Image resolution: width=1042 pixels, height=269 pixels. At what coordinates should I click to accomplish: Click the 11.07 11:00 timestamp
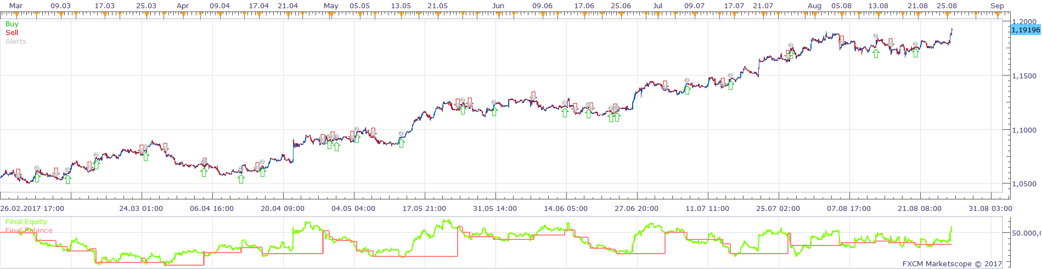point(707,209)
